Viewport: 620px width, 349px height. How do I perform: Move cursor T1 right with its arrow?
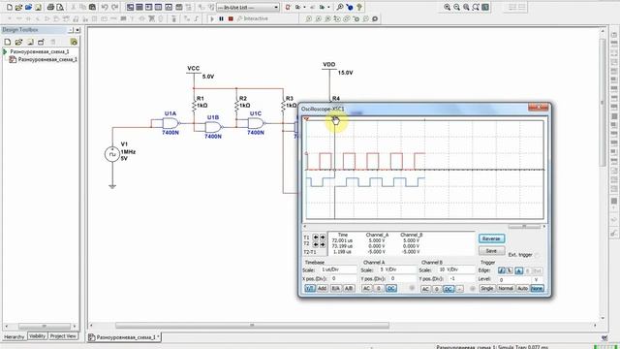(x=323, y=238)
